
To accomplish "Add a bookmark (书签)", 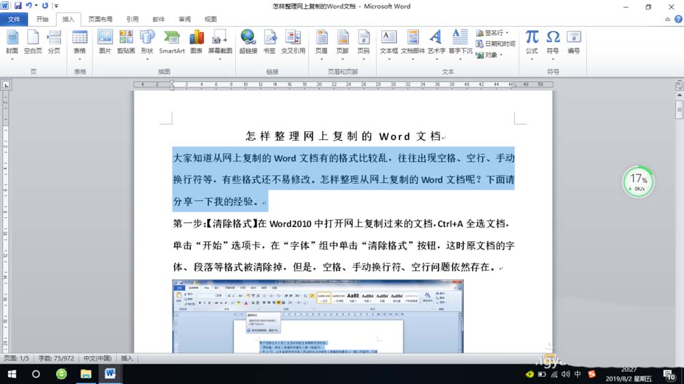I will click(x=269, y=42).
